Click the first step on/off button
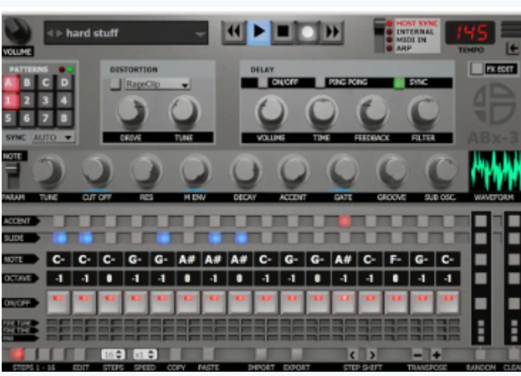Viewport: 521px width, 376px height. pos(58,302)
